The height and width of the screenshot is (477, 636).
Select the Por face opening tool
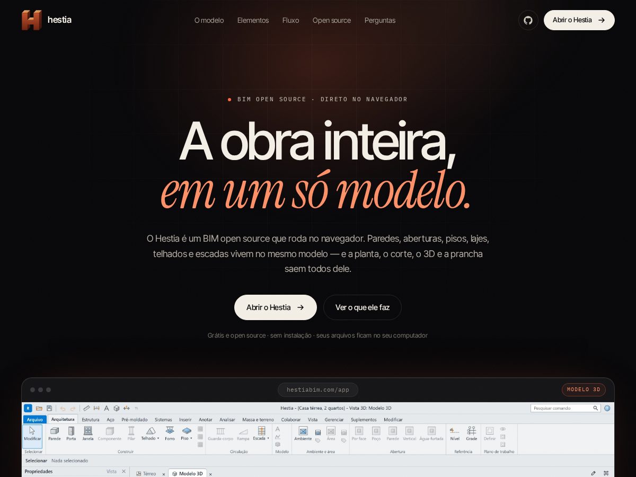[x=359, y=434]
